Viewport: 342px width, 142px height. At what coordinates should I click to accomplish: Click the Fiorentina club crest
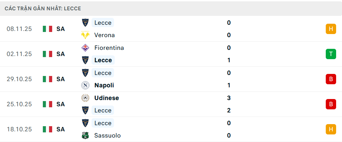coord(85,48)
